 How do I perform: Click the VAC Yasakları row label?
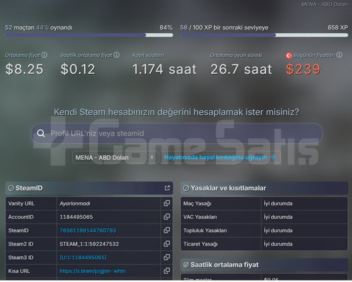[x=200, y=217]
